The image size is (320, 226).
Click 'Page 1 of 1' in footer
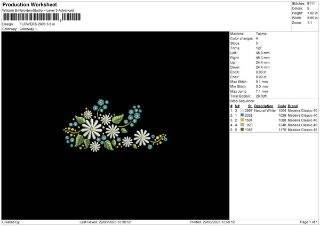[309, 222]
